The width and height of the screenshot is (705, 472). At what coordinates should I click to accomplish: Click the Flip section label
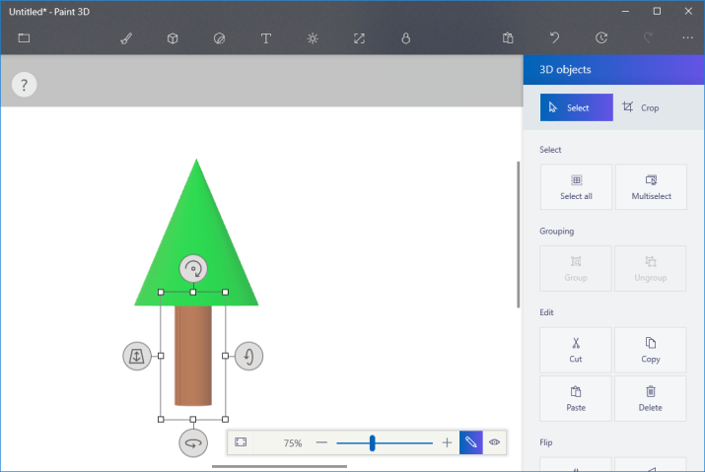[546, 442]
